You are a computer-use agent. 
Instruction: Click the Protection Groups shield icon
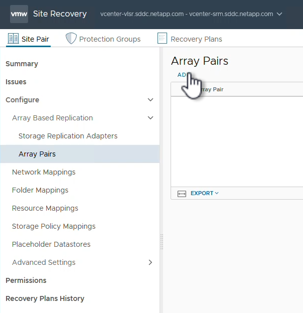coord(71,39)
